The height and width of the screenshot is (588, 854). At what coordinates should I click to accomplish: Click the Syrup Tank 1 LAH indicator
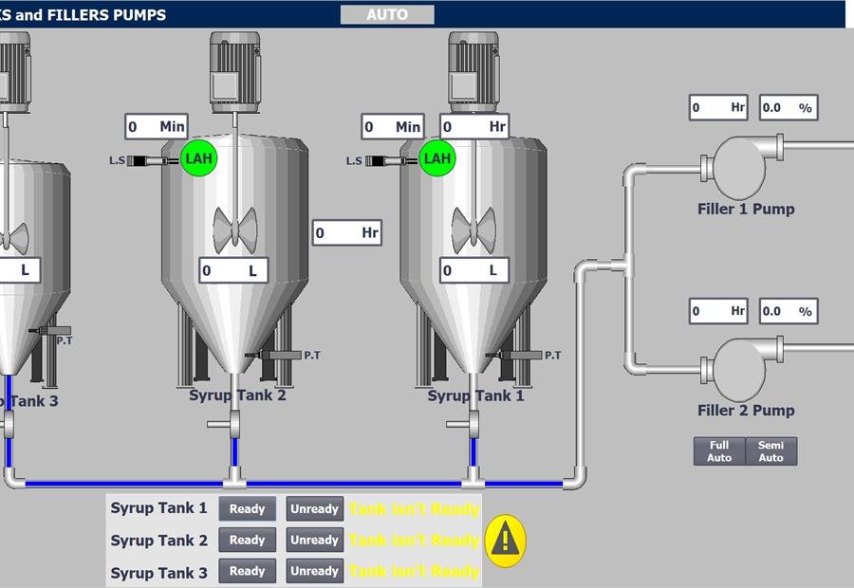tap(437, 157)
